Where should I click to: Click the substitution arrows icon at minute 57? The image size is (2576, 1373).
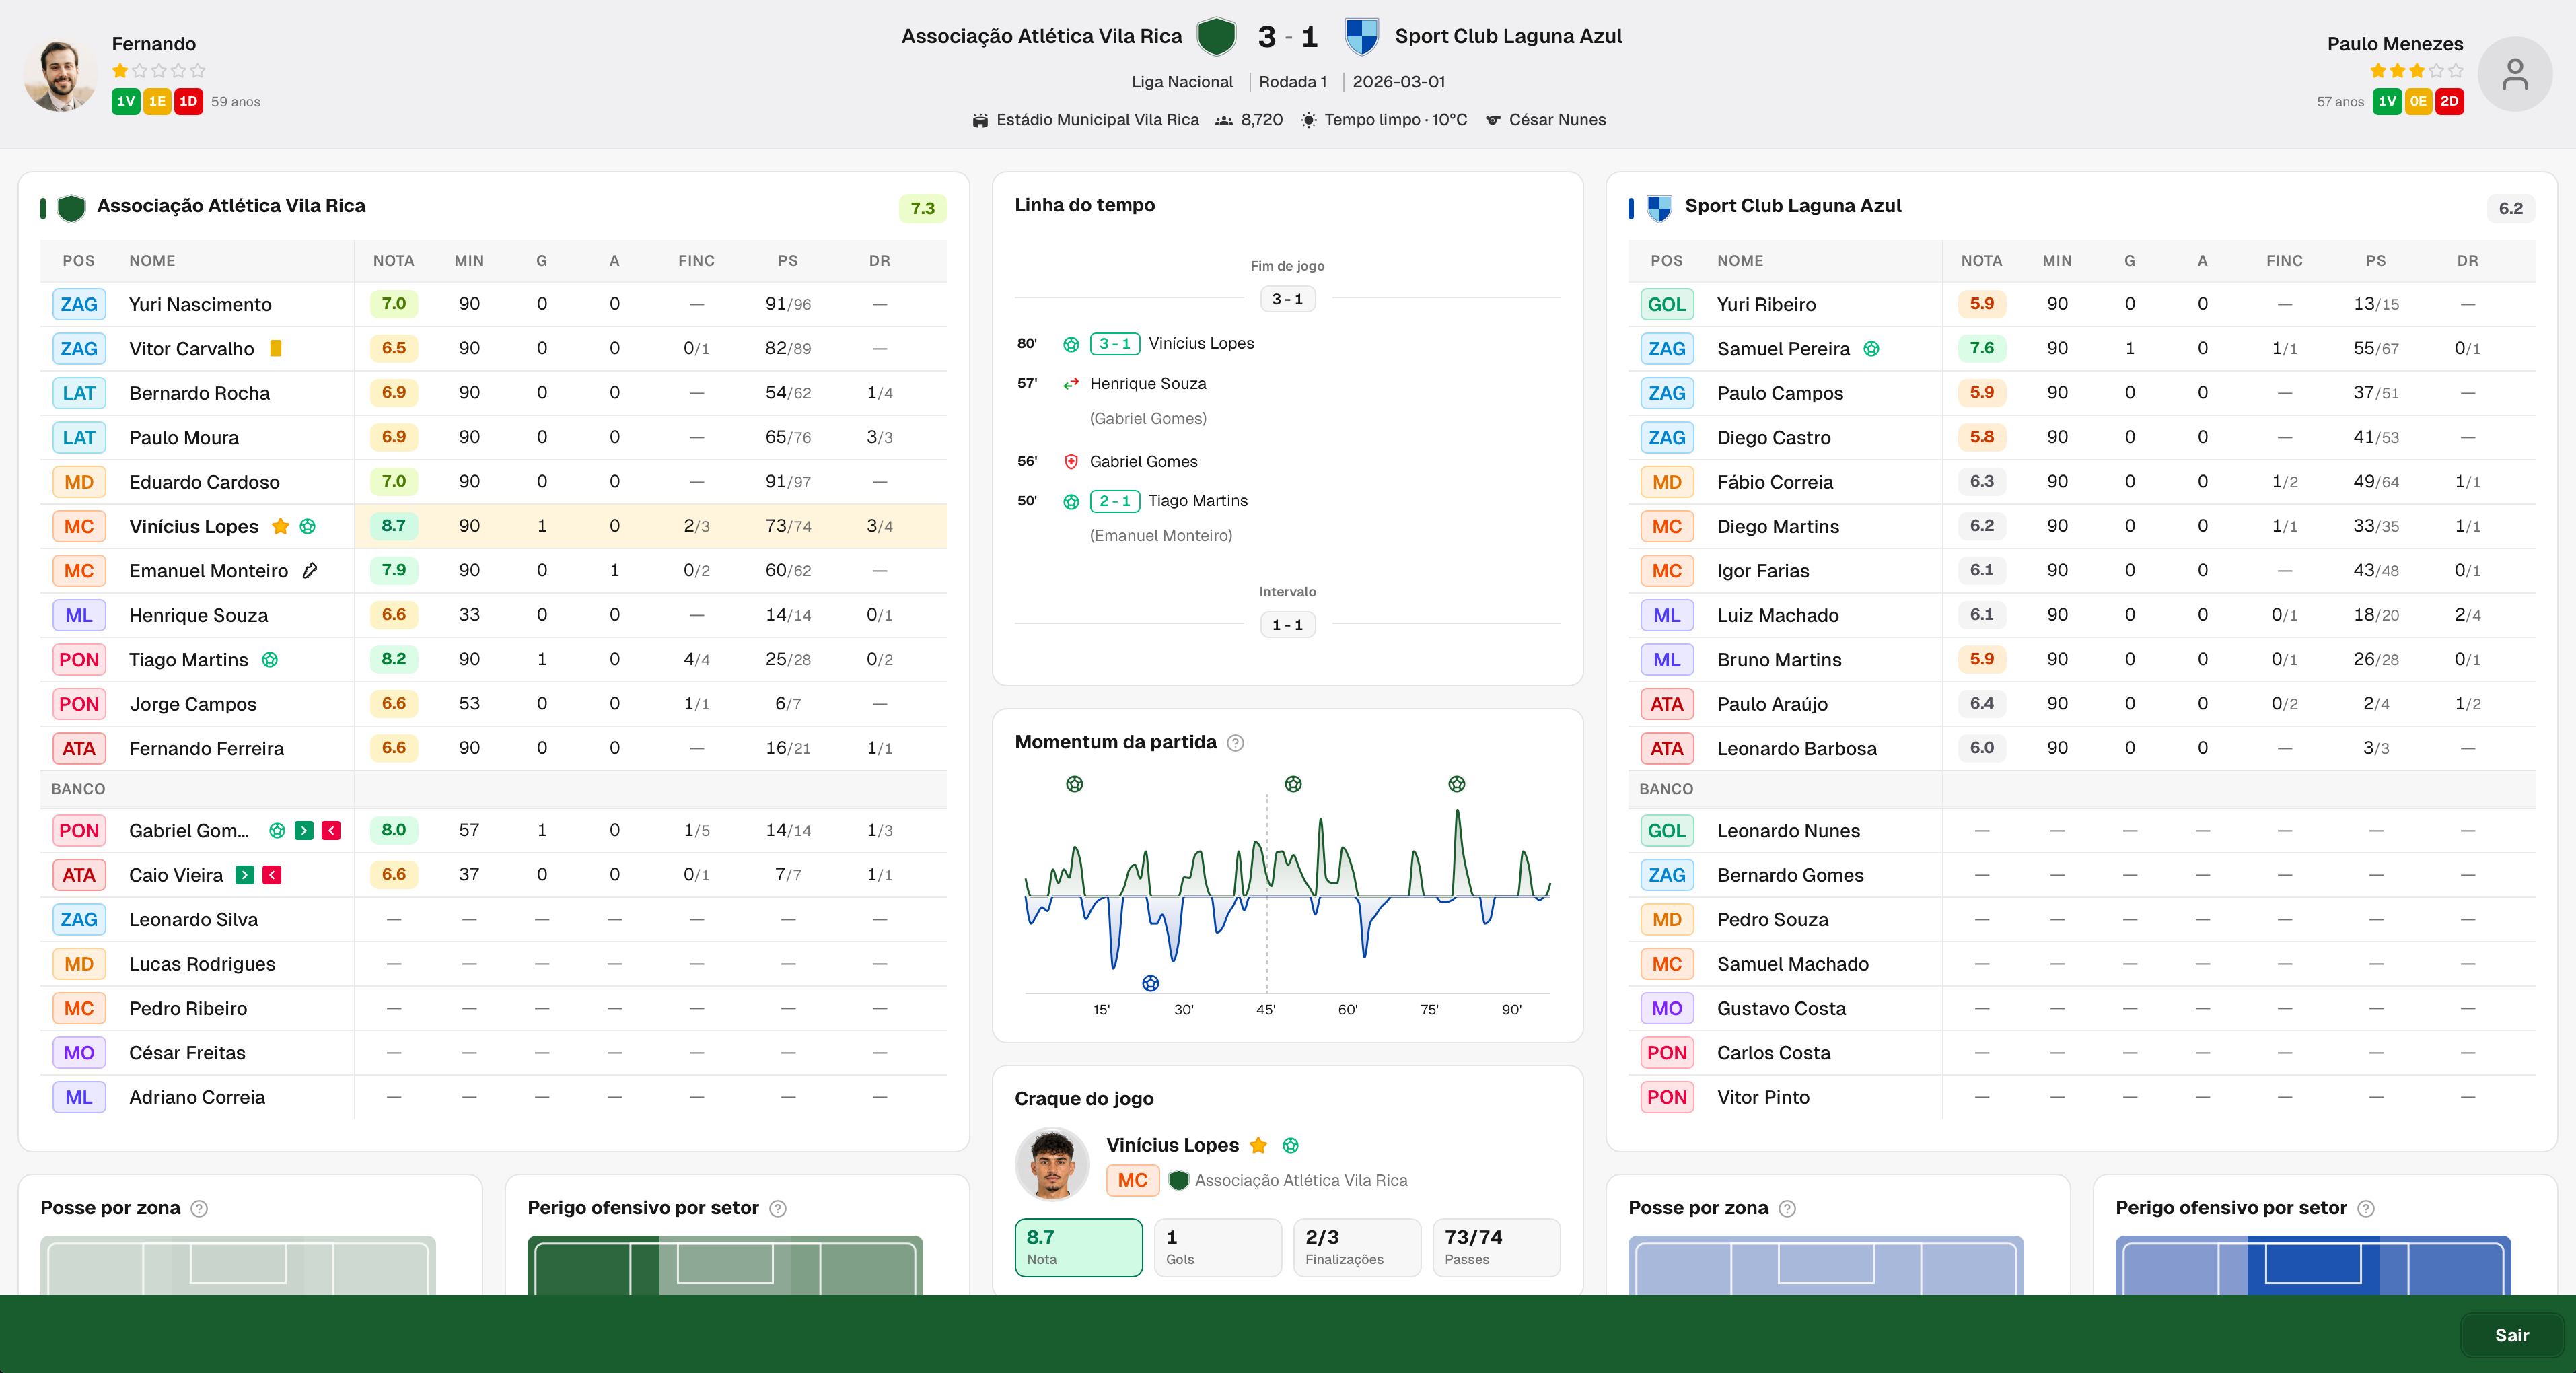(x=1070, y=384)
